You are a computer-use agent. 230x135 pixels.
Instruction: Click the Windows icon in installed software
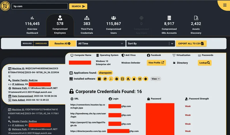[100, 79]
